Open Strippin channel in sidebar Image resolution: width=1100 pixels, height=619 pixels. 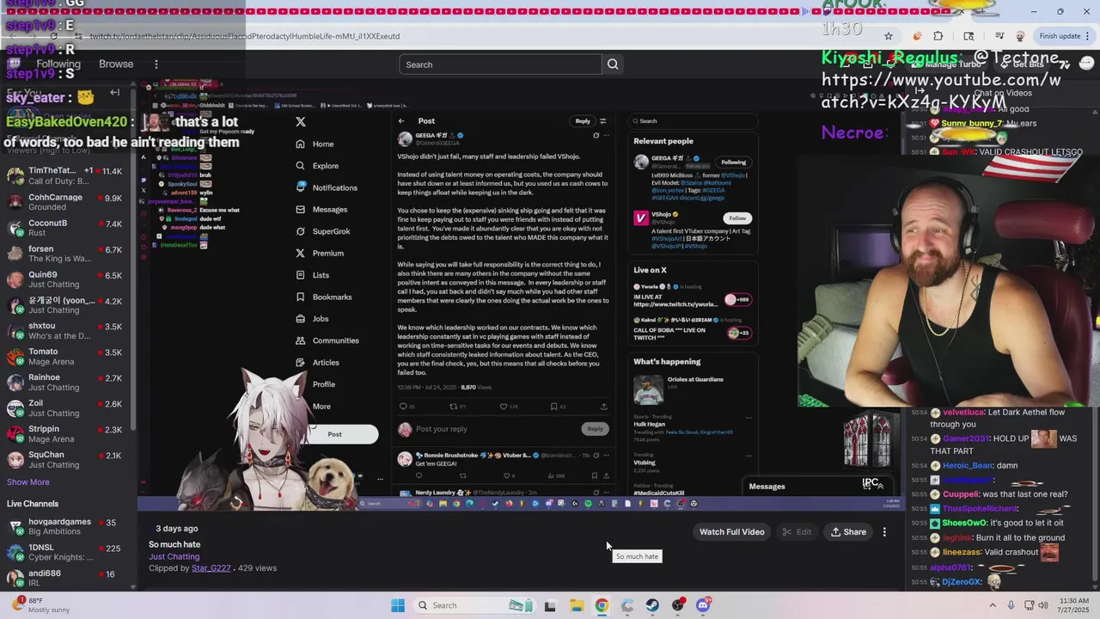tap(65, 434)
